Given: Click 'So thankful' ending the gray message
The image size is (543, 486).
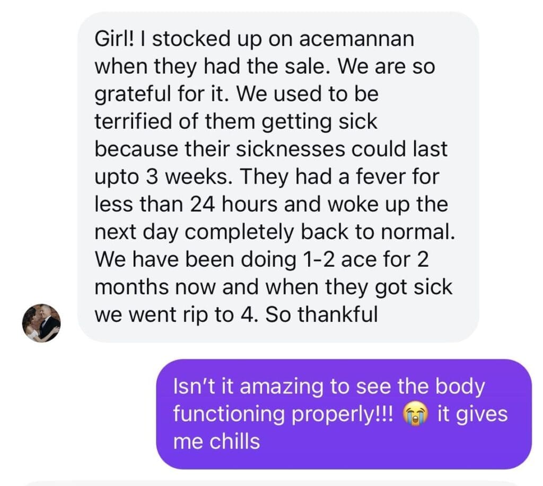Looking at the screenshot, I should pos(322,314).
